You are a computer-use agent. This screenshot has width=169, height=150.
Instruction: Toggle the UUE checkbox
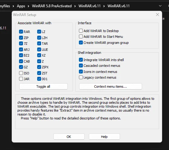pyautogui.click(x=39, y=50)
